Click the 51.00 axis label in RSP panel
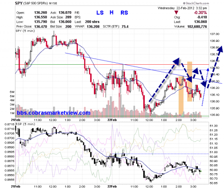Viewport: 224px width, 189px height. tap(214, 152)
